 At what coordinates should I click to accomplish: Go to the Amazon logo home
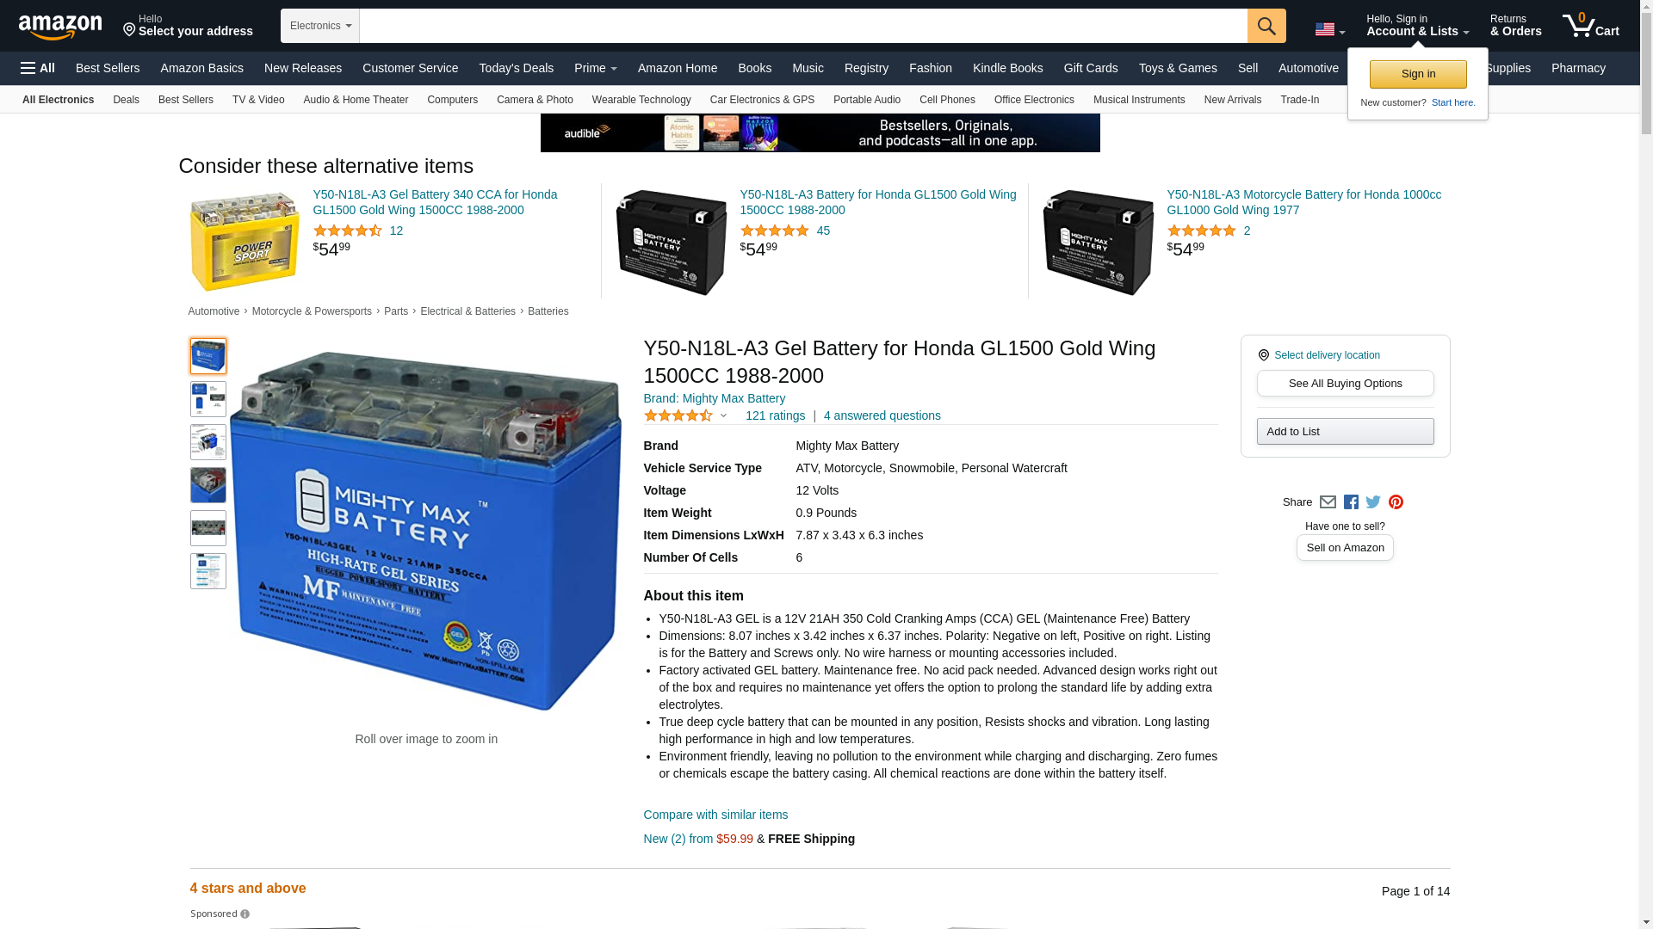click(x=60, y=27)
